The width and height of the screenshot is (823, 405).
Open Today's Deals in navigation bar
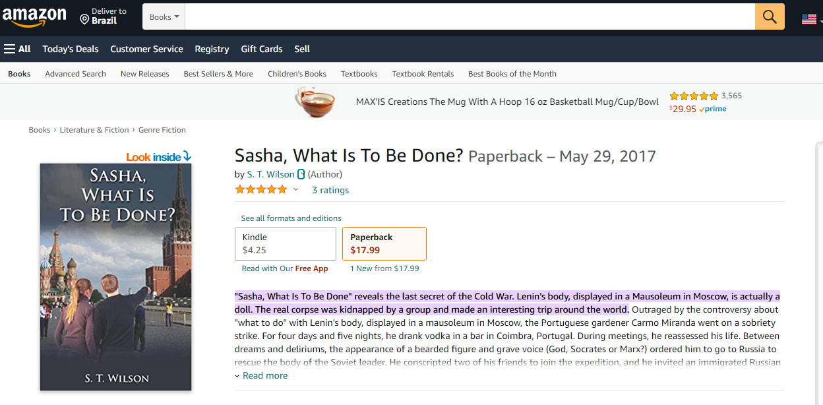click(71, 49)
